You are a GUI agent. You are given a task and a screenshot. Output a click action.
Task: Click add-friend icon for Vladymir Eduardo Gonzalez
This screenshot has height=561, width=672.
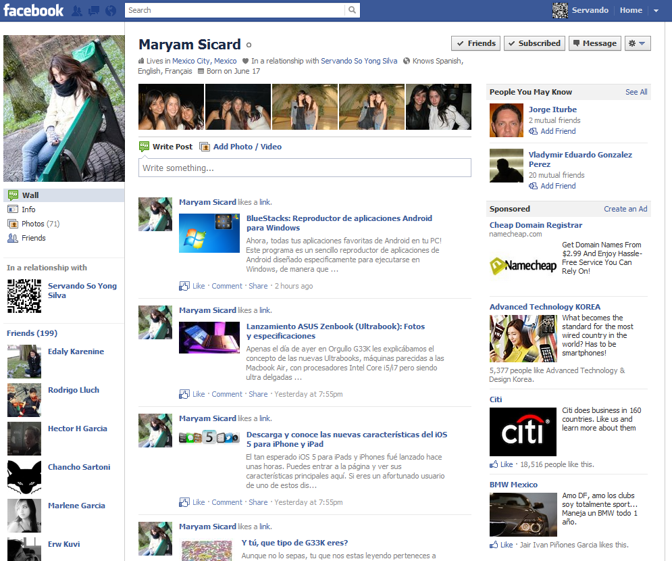pos(533,186)
